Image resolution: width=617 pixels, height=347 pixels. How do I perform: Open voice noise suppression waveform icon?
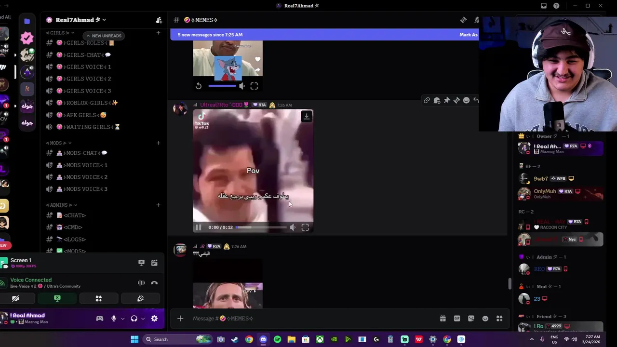pos(141,283)
